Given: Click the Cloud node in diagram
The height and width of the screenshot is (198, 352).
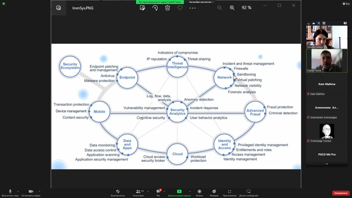Looking at the screenshot, I should click(177, 154).
